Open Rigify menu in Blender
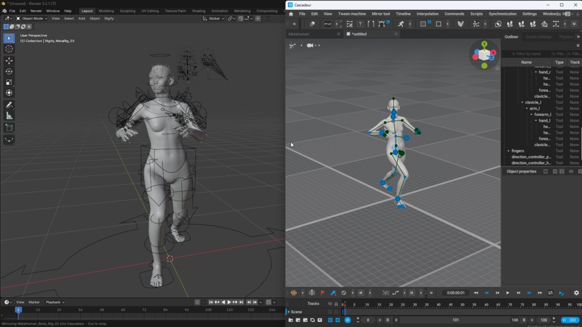582x327 pixels. click(109, 19)
